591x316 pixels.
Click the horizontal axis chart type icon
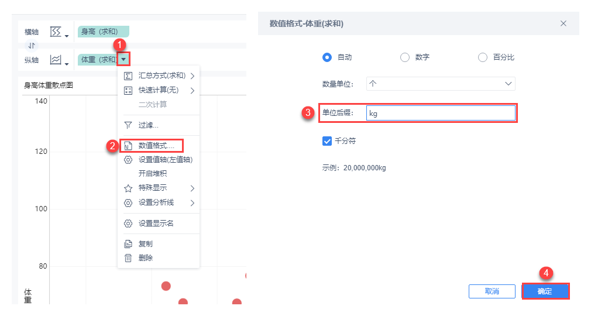pyautogui.click(x=56, y=32)
